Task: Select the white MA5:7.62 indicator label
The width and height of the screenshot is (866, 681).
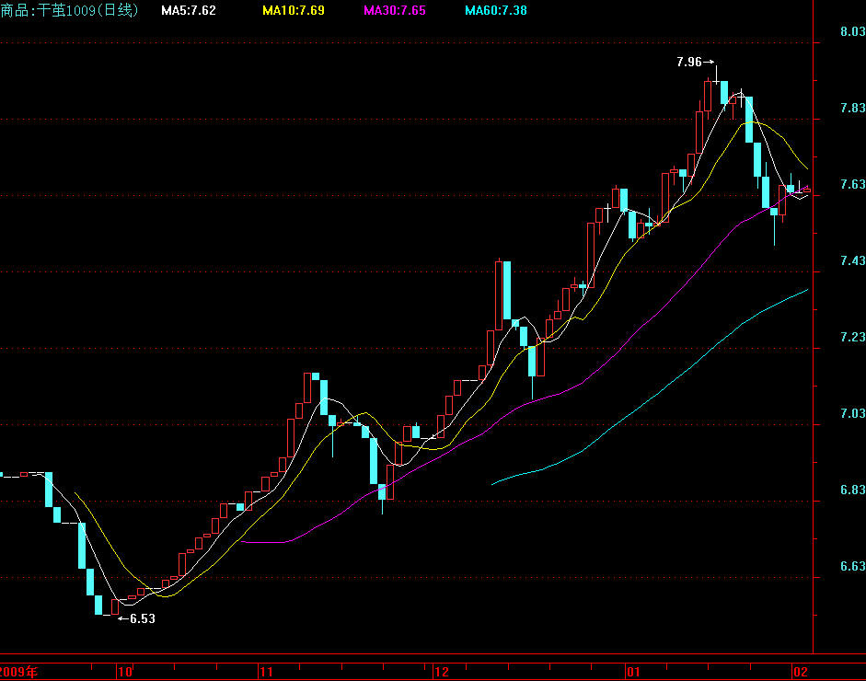Action: coord(188,11)
